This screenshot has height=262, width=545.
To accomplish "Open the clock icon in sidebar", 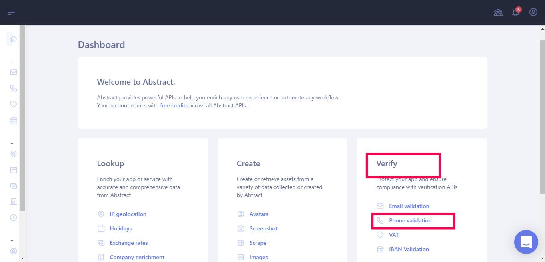I will point(14,218).
